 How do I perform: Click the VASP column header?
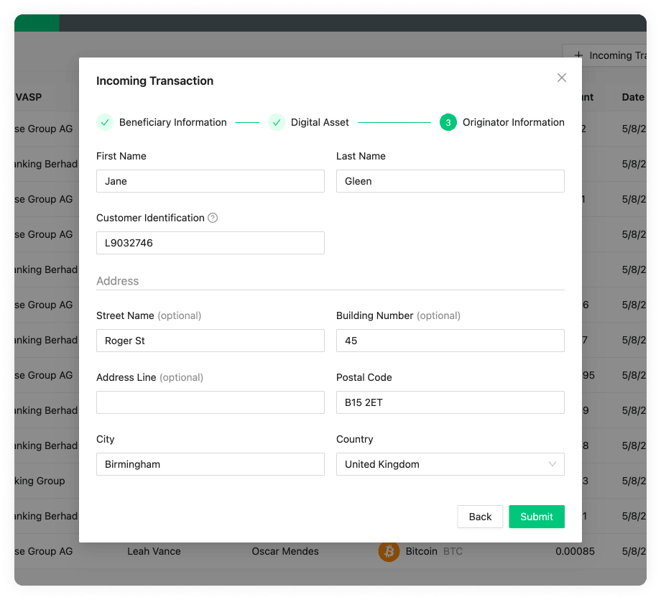(x=28, y=97)
